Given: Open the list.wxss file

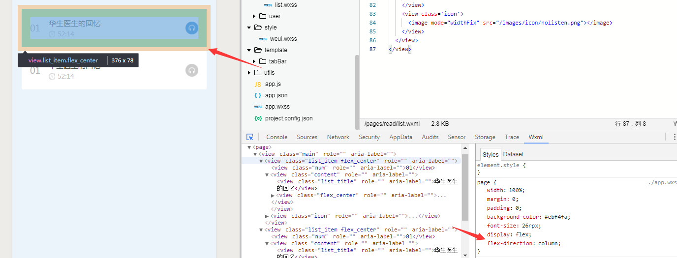Looking at the screenshot, I should (286, 5).
